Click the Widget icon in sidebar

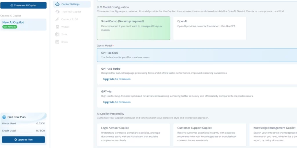pyautogui.click(x=57, y=27)
